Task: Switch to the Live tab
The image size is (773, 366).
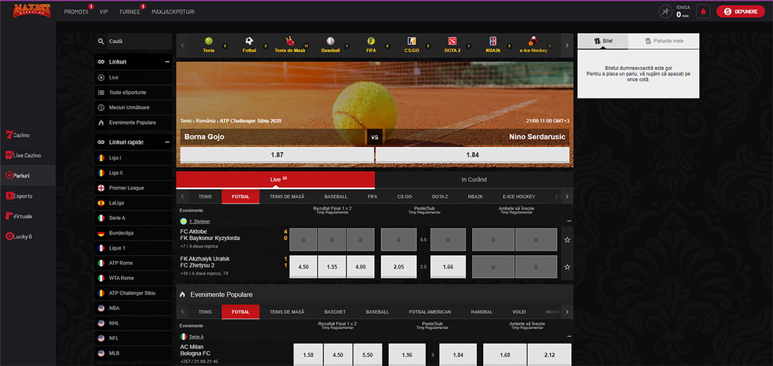Action: pos(275,179)
